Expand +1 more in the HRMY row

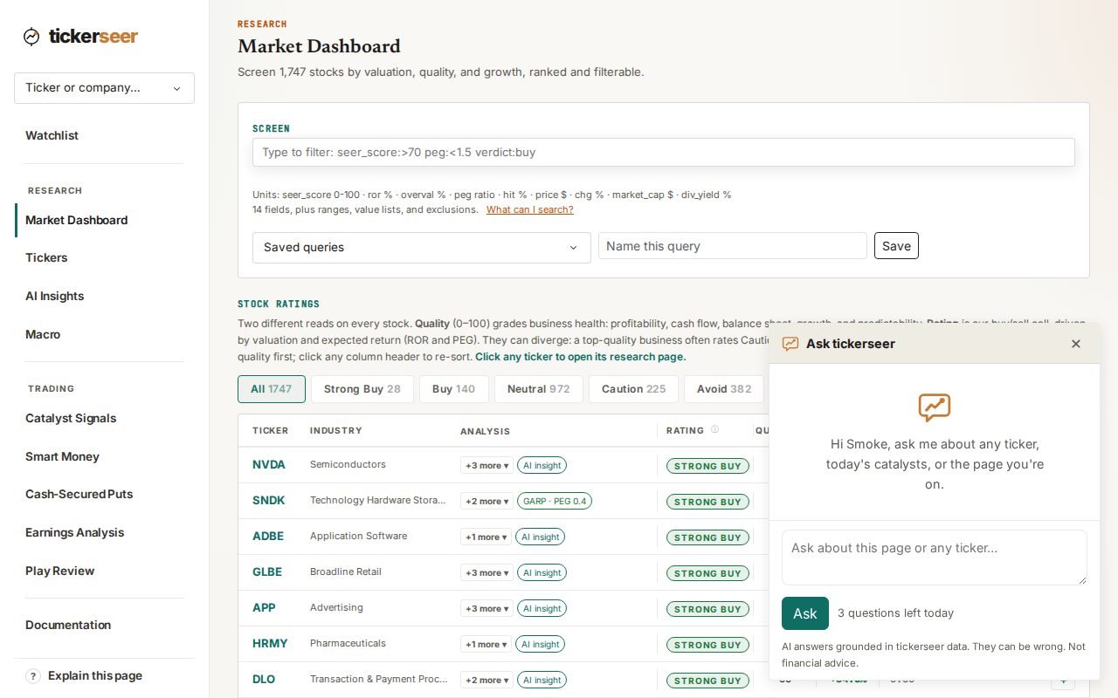point(486,644)
